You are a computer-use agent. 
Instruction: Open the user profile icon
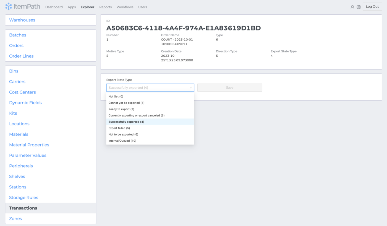(x=352, y=7)
